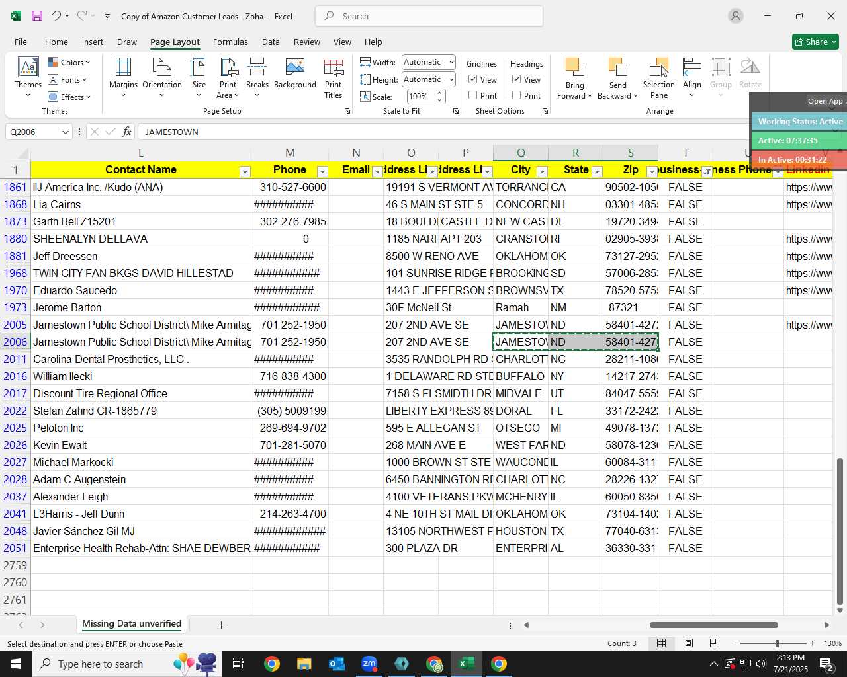Open Zip column filter dropdown
The image size is (847, 677).
(652, 171)
